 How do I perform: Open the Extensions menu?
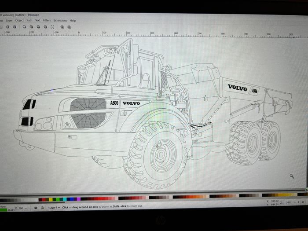60,20
